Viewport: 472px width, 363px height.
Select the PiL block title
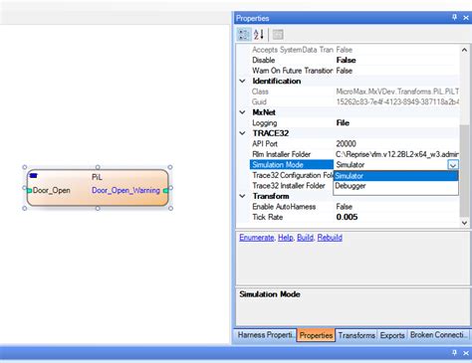97,177
